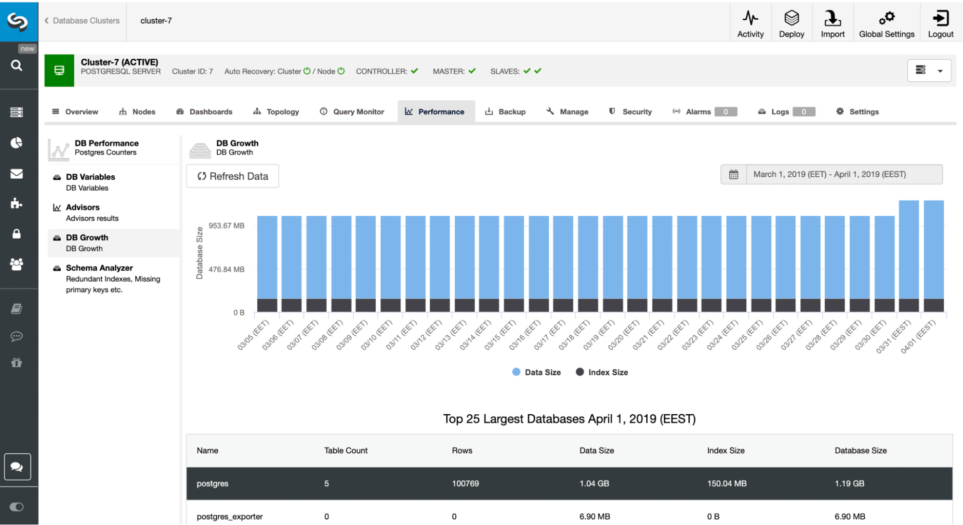Expand the Alarms count badge dropdown
Viewport: 963px width, 525px height.
click(x=725, y=111)
